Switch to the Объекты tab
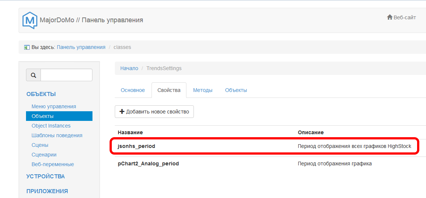Viewport: 426px width, 198px height. 236,90
